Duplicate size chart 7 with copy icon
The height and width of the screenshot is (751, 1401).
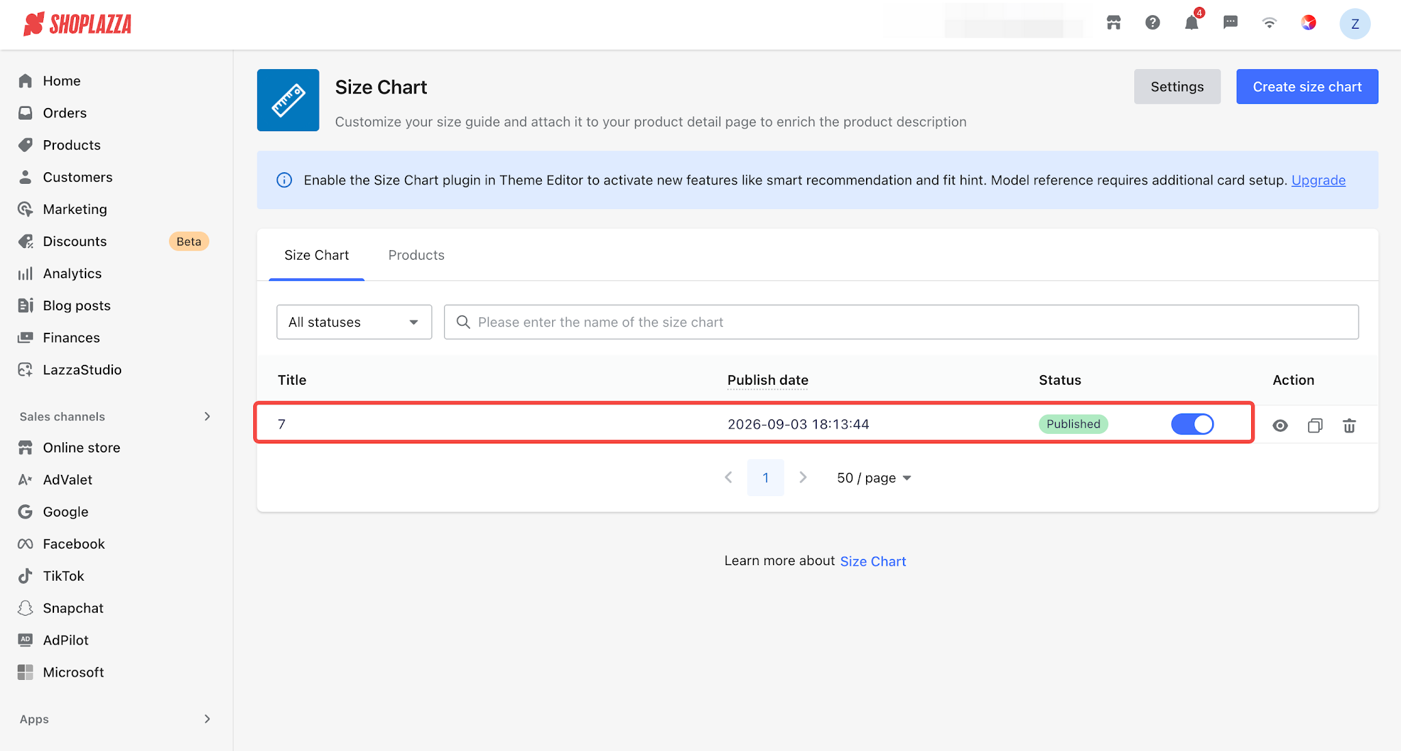pos(1315,426)
